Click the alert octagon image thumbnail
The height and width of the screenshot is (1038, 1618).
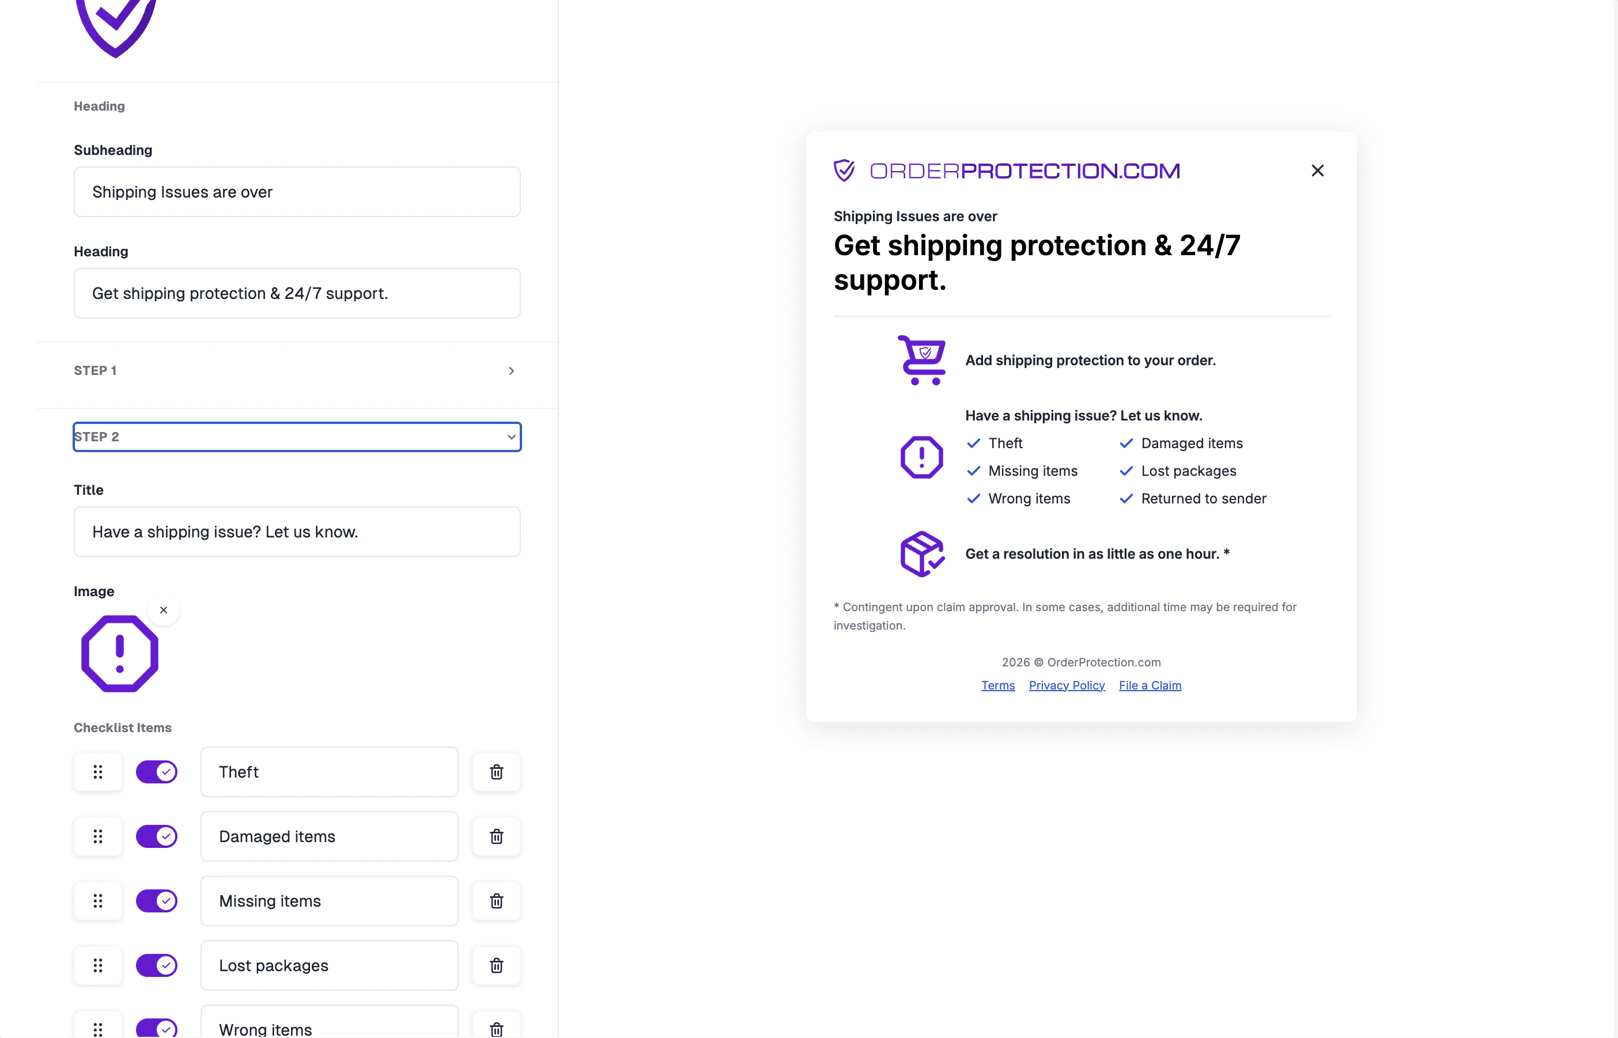pos(119,653)
